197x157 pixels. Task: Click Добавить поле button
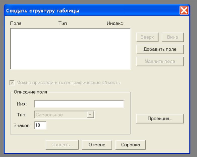(x=160, y=49)
